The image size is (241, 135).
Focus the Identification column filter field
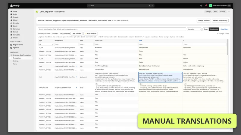[x=66, y=44]
